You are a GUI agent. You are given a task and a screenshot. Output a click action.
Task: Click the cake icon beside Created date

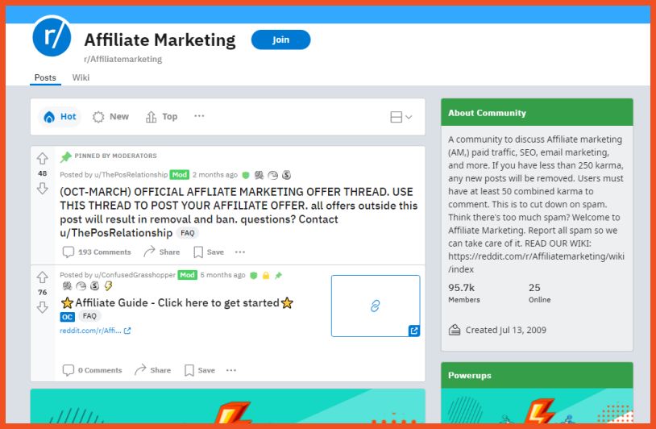coord(455,330)
